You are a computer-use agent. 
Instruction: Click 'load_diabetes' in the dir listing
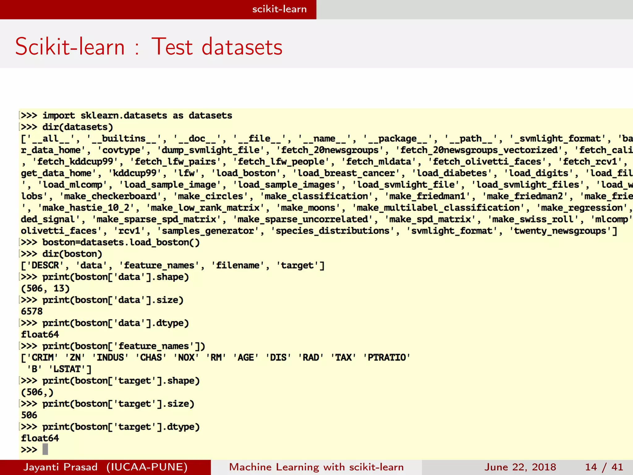[x=452, y=173]
